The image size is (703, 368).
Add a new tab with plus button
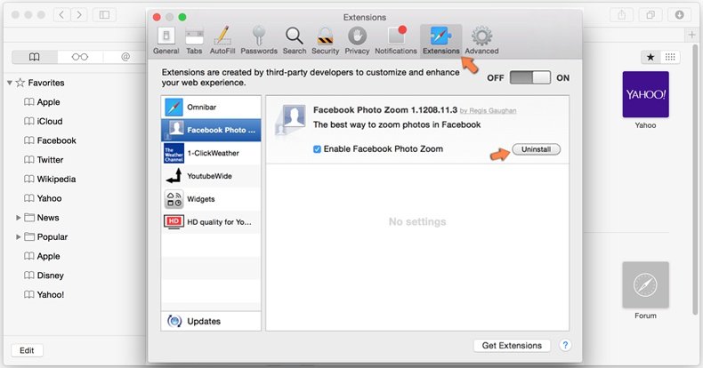point(691,35)
